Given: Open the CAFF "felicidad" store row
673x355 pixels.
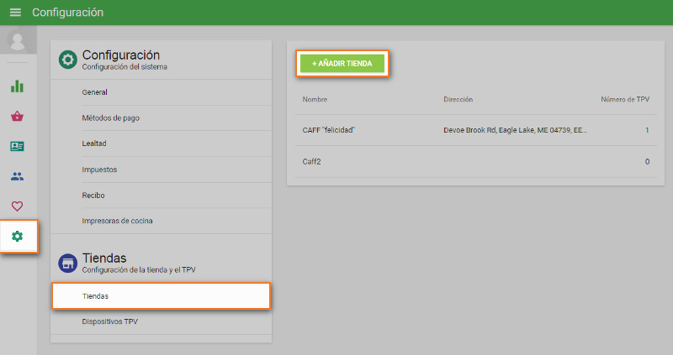Looking at the screenshot, I should [x=475, y=130].
